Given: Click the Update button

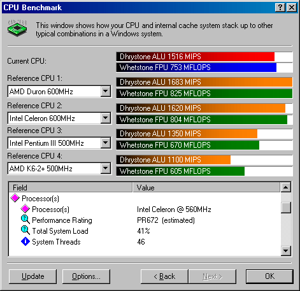Looking at the screenshot, I should pos(33,276).
